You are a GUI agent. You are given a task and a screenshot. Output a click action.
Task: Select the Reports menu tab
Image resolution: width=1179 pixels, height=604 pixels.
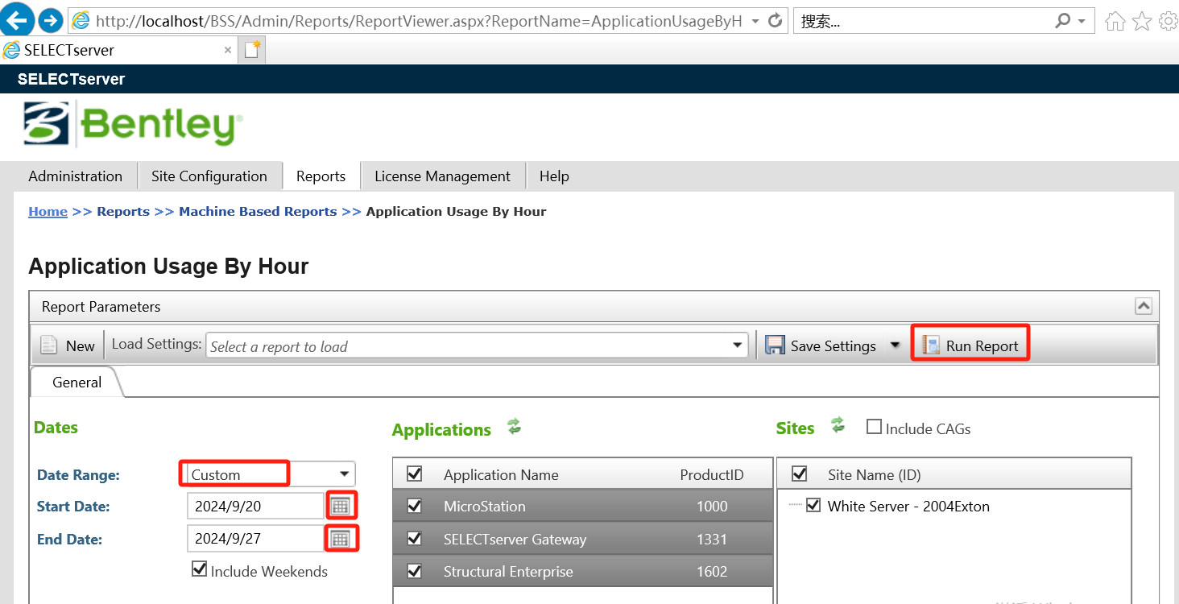[321, 176]
